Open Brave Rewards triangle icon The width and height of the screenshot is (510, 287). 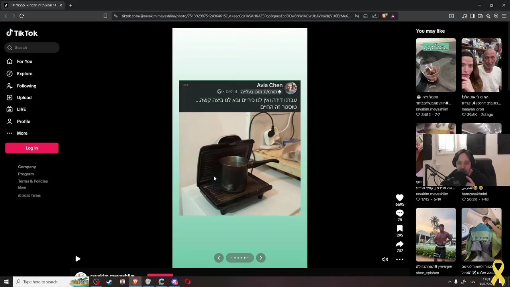(393, 16)
